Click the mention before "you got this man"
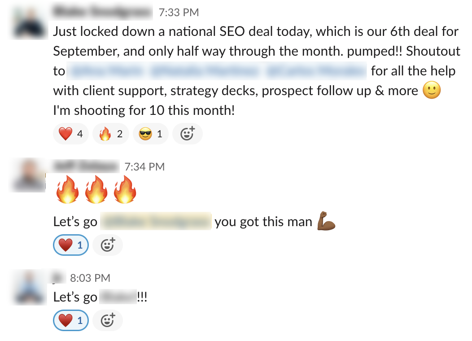 156,222
